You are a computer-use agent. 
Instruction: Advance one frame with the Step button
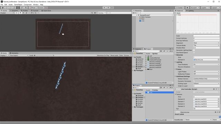pos(112,8)
